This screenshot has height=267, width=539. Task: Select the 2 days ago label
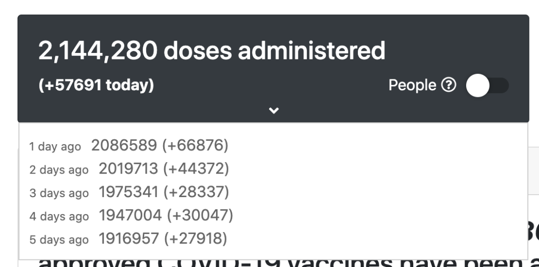point(59,170)
